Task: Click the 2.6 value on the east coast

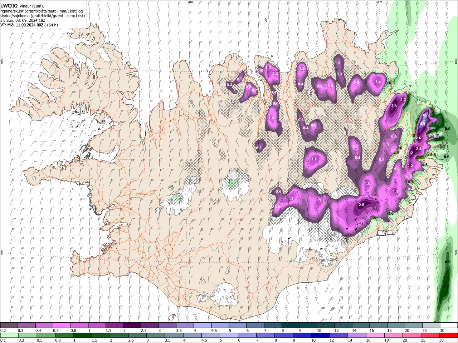Action: pos(418,138)
